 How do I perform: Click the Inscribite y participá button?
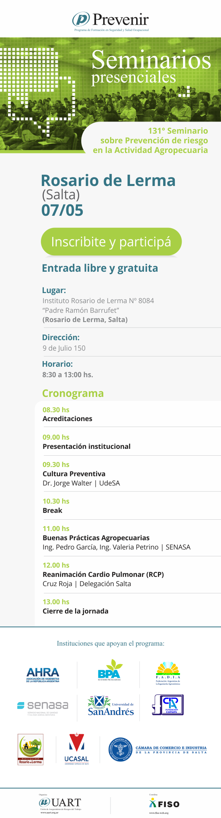(111, 242)
